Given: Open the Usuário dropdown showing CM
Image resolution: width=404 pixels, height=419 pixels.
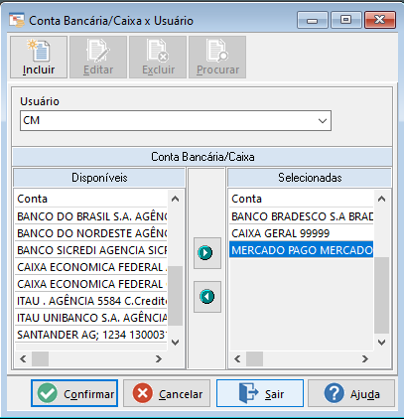Looking at the screenshot, I should [176, 121].
